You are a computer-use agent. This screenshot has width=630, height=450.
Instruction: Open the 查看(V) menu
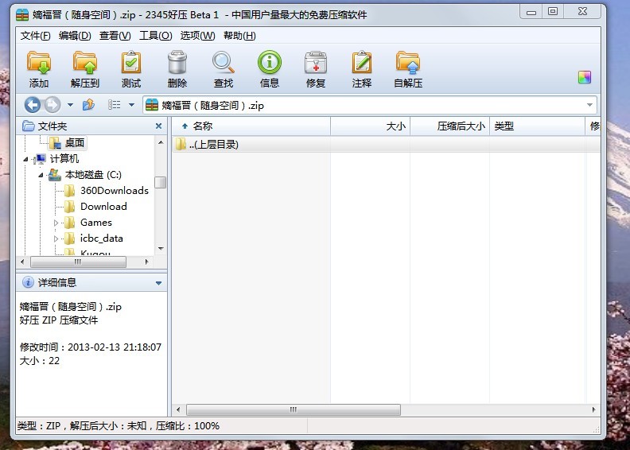tap(115, 36)
